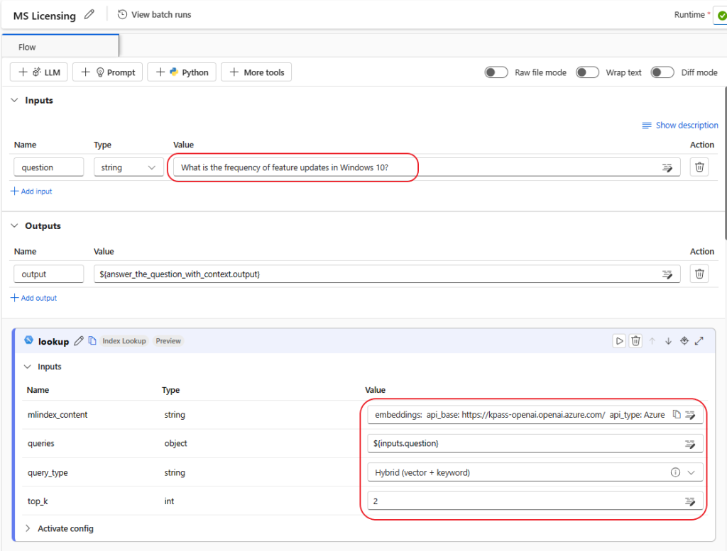This screenshot has width=727, height=551.
Task: Open editor icon for mlindex_content value
Action: (690, 416)
